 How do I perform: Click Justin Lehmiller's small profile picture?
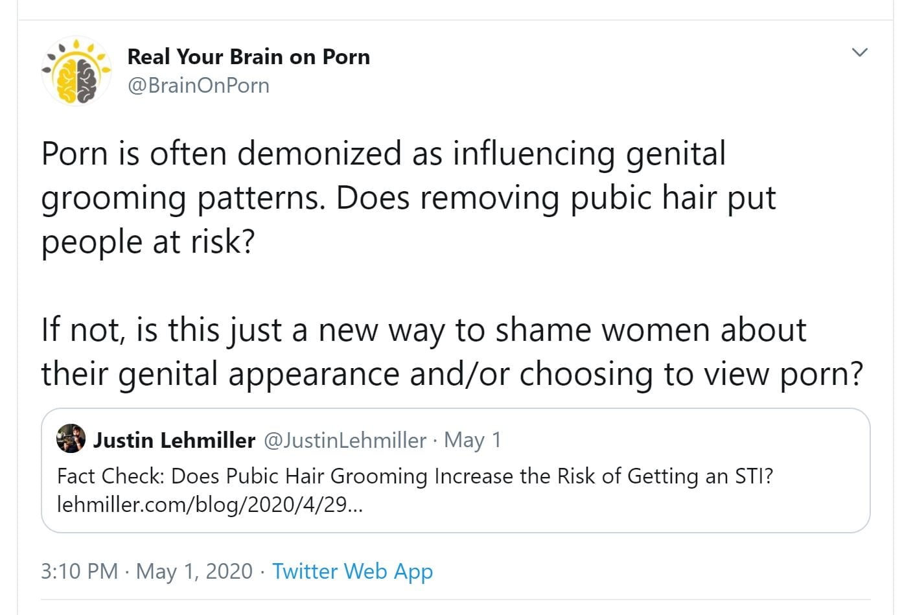pyautogui.click(x=71, y=439)
